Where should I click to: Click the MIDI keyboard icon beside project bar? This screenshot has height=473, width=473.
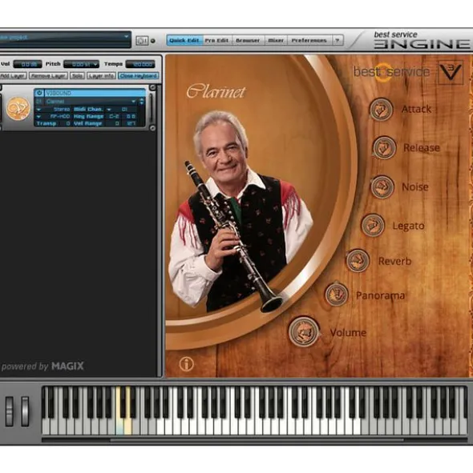tap(142, 41)
